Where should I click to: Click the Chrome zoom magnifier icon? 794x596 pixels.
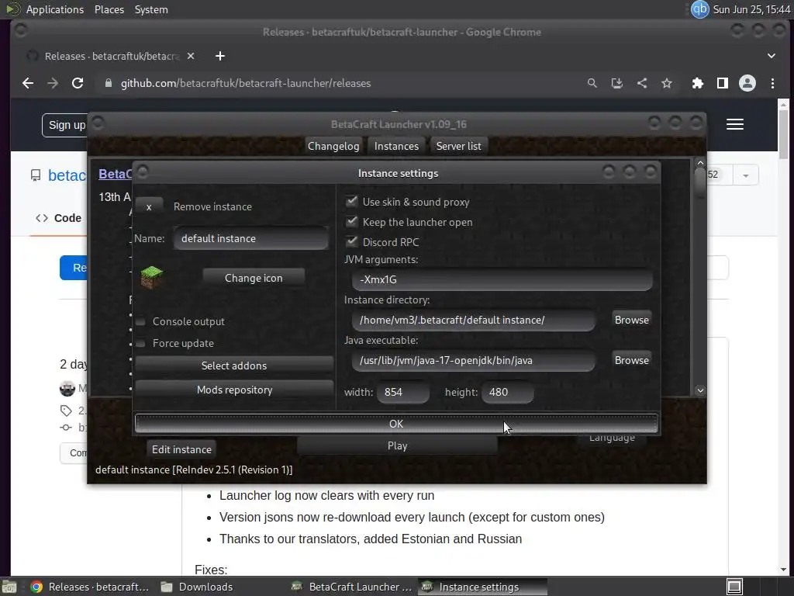click(x=592, y=83)
